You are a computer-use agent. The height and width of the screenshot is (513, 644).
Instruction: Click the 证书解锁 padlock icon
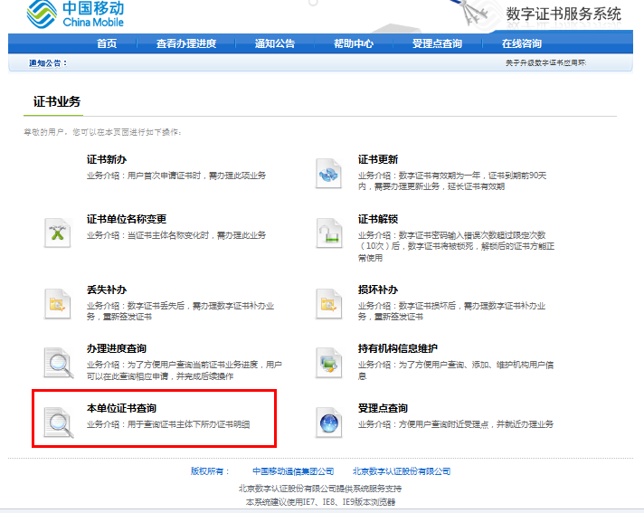click(x=328, y=233)
